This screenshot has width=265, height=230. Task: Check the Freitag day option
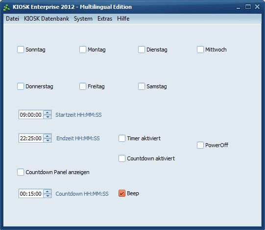(83, 86)
